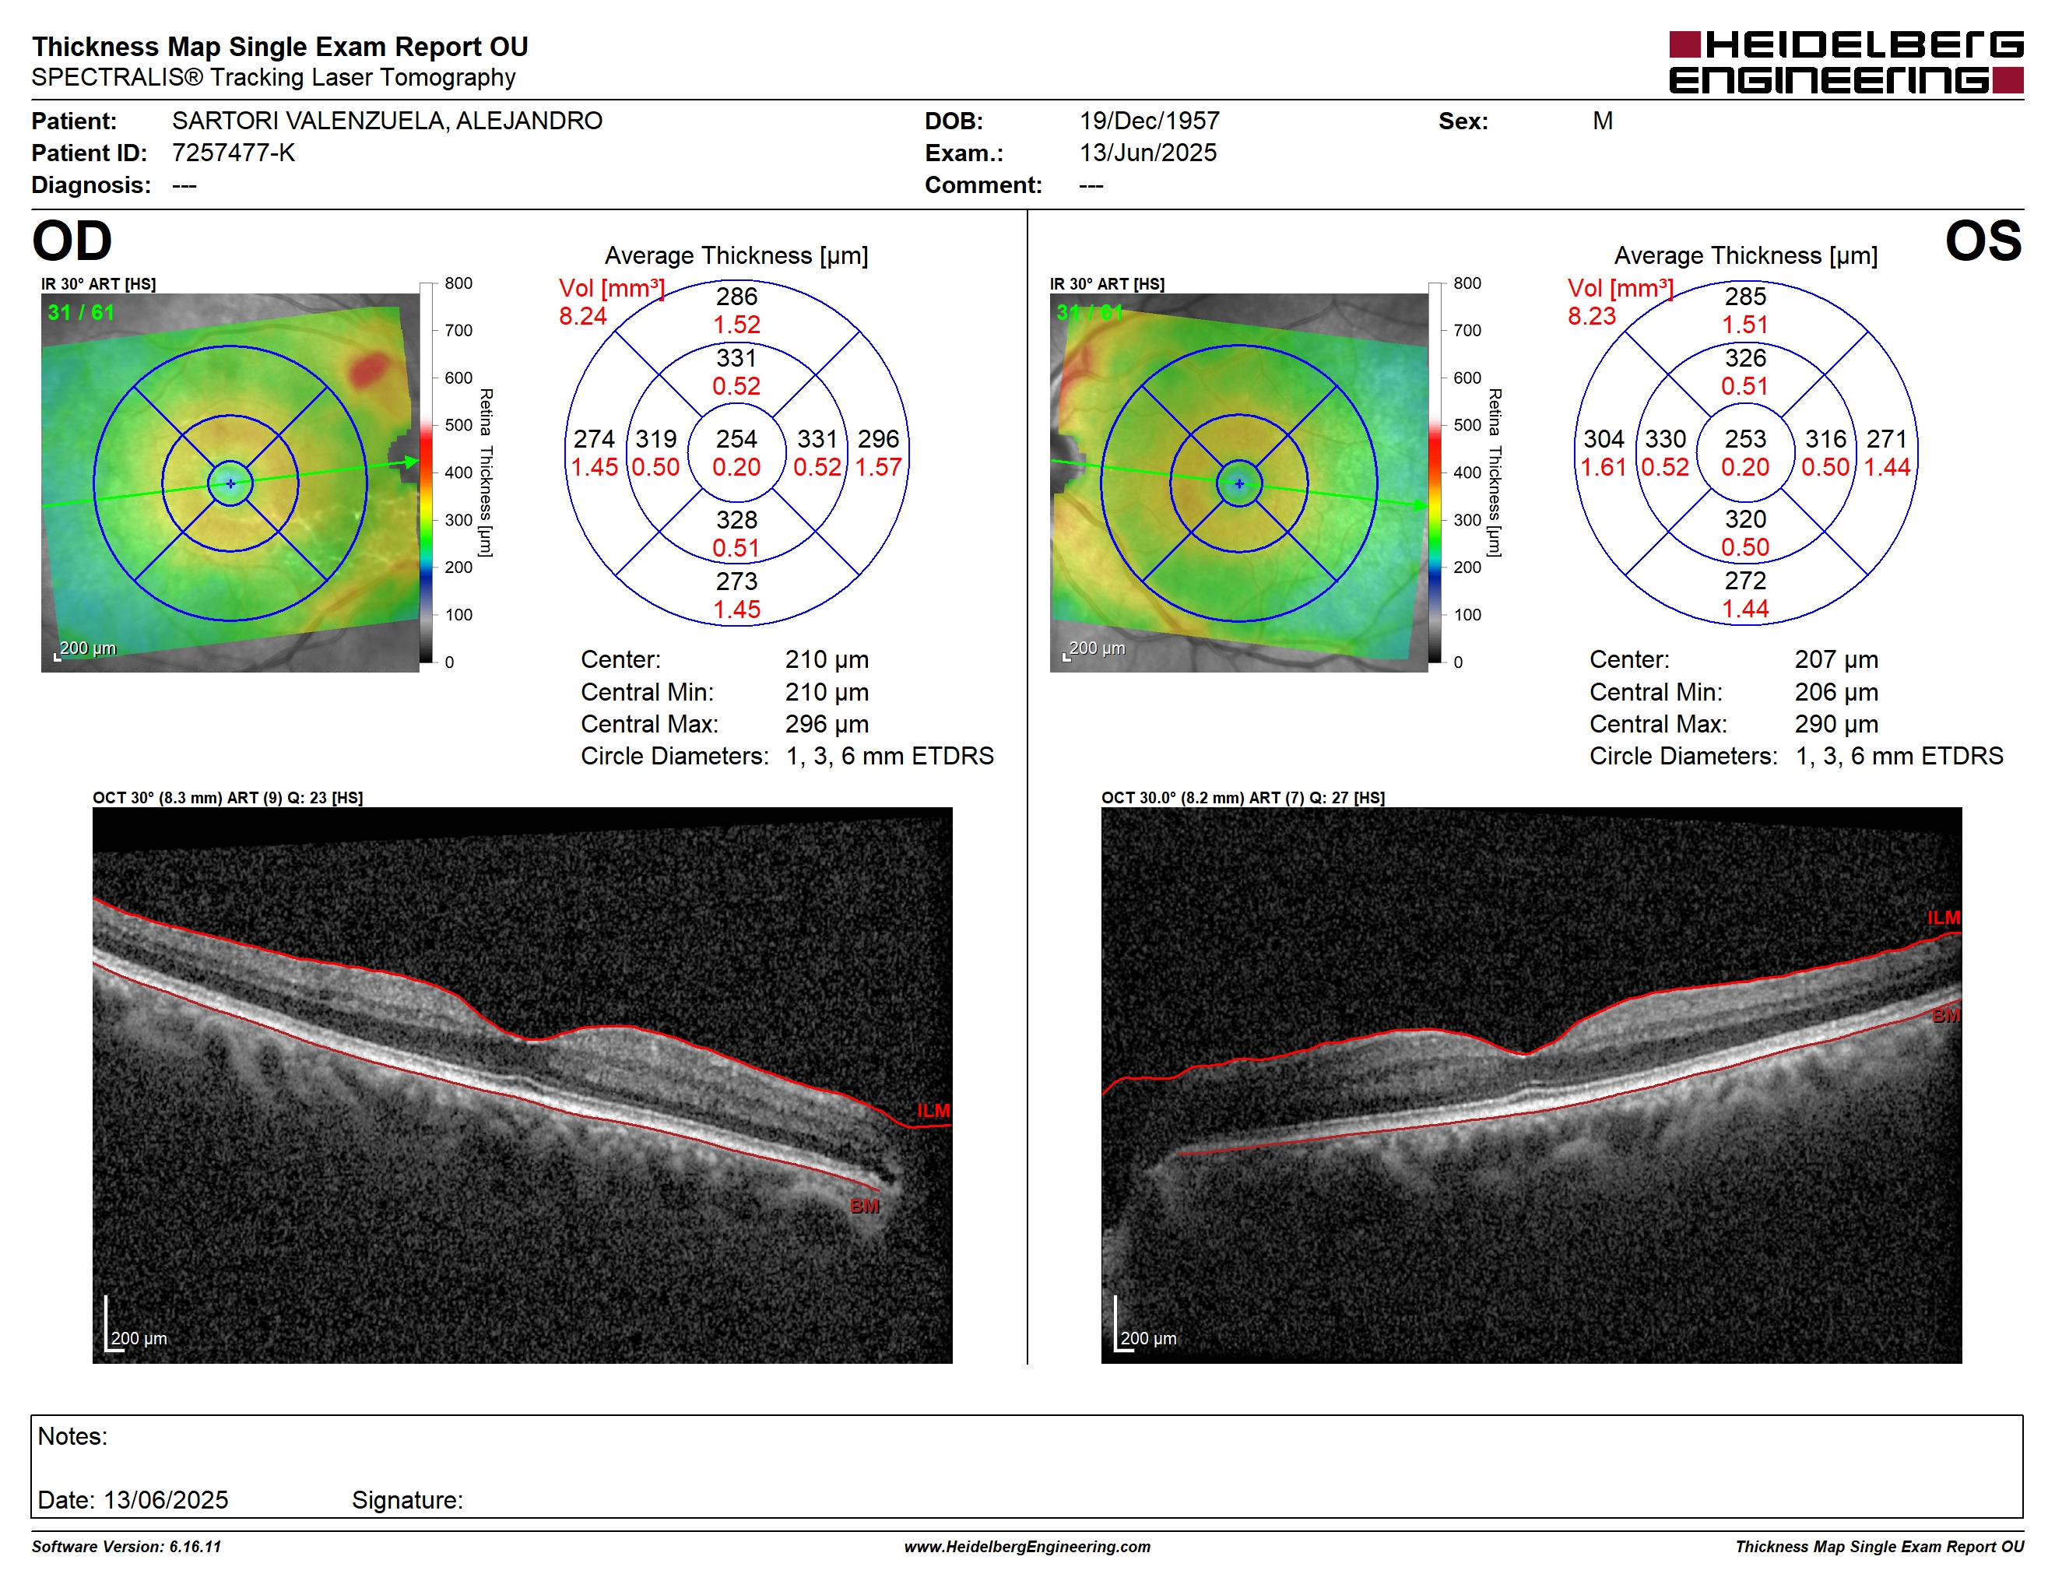Click the OS eye heading
The width and height of the screenshot is (2055, 1588).
1983,241
